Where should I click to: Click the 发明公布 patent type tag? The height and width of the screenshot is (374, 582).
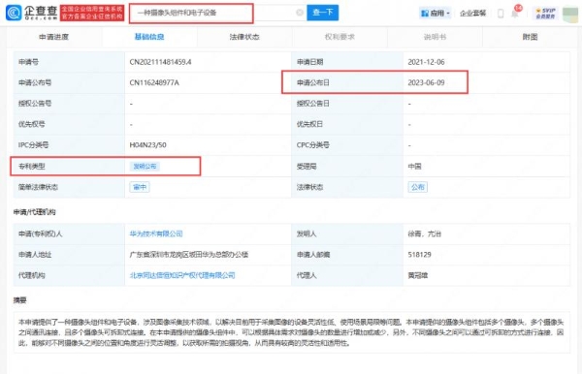(x=145, y=166)
